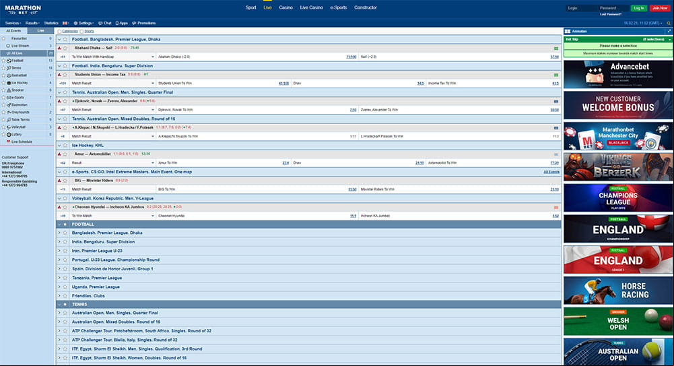Expand the Tanzania Premier League row
Screen dimensions: 674x366
(59, 278)
